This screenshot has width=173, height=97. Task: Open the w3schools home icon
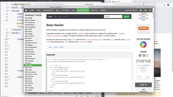[26, 10]
